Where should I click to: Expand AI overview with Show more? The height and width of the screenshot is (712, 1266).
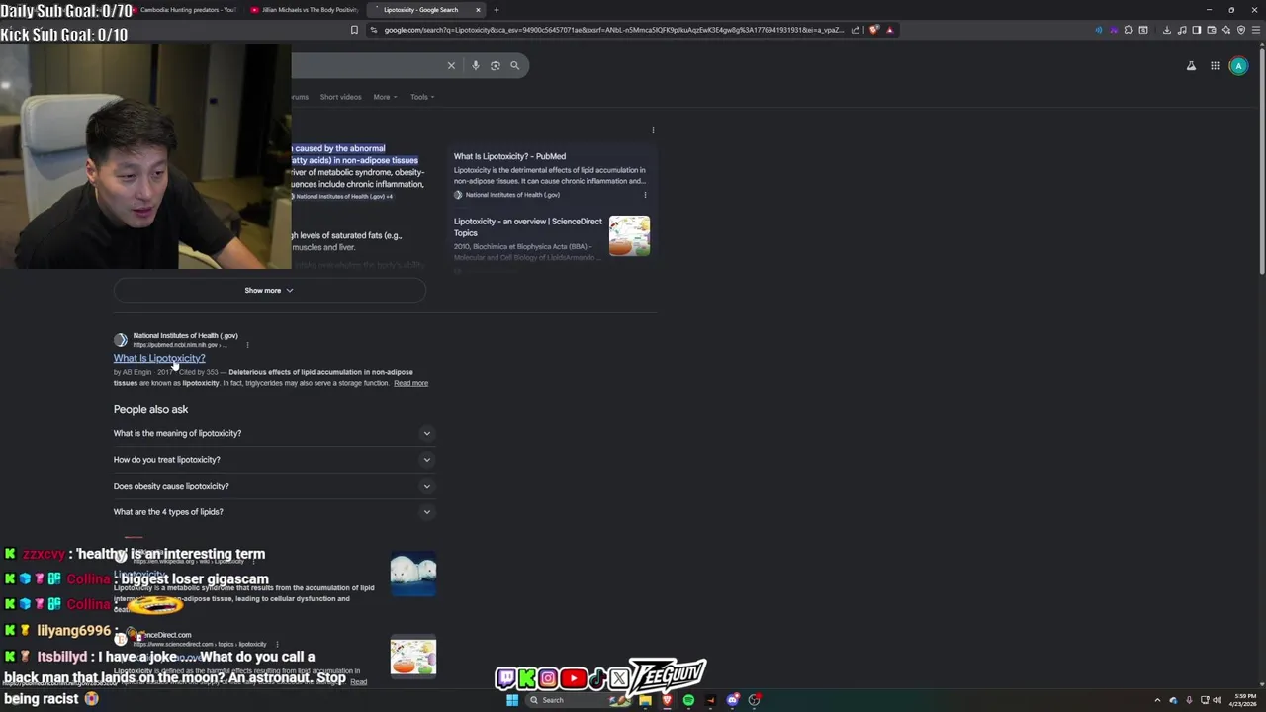coord(269,290)
